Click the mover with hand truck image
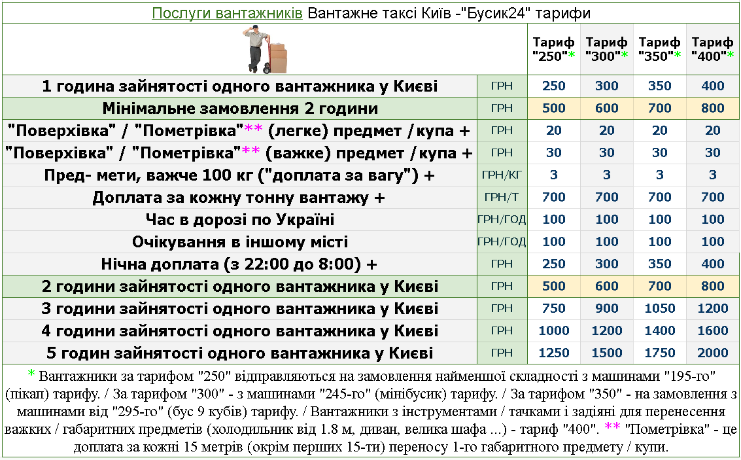The image size is (741, 460). pos(266,49)
